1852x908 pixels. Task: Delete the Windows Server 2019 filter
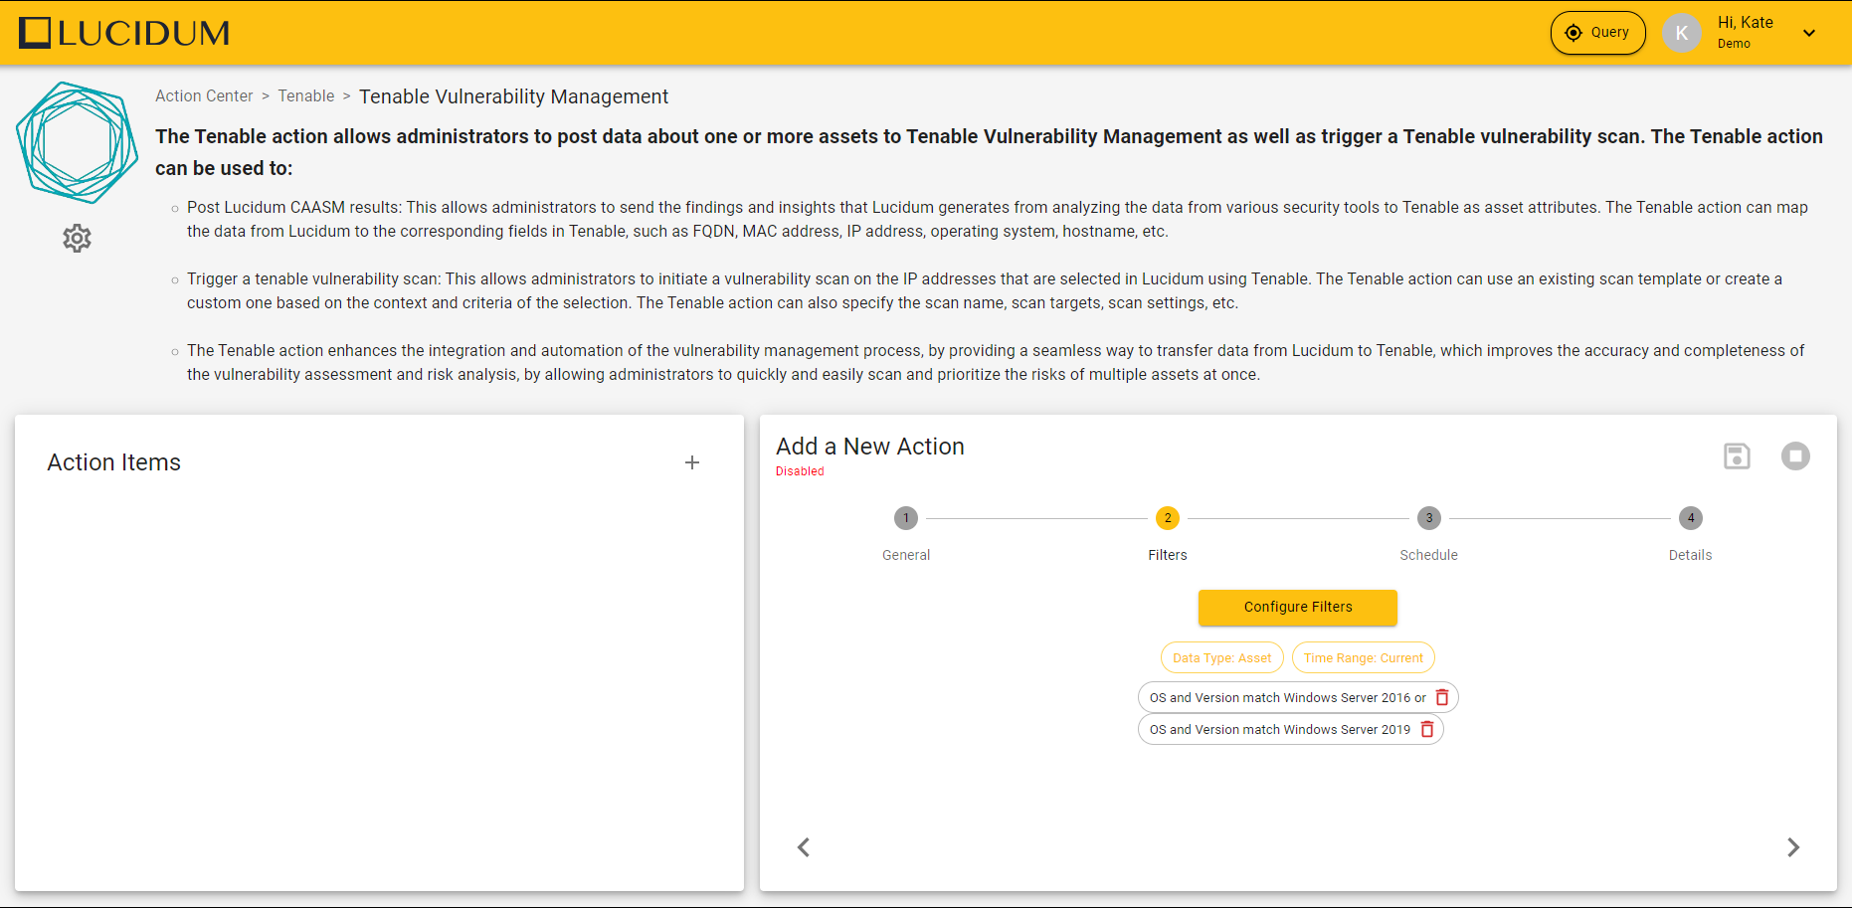pos(1427,730)
